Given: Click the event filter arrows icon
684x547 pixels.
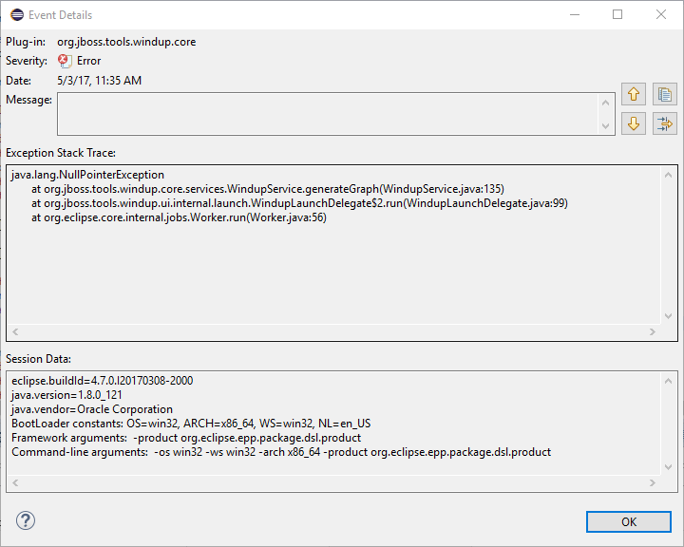Looking at the screenshot, I should (665, 123).
